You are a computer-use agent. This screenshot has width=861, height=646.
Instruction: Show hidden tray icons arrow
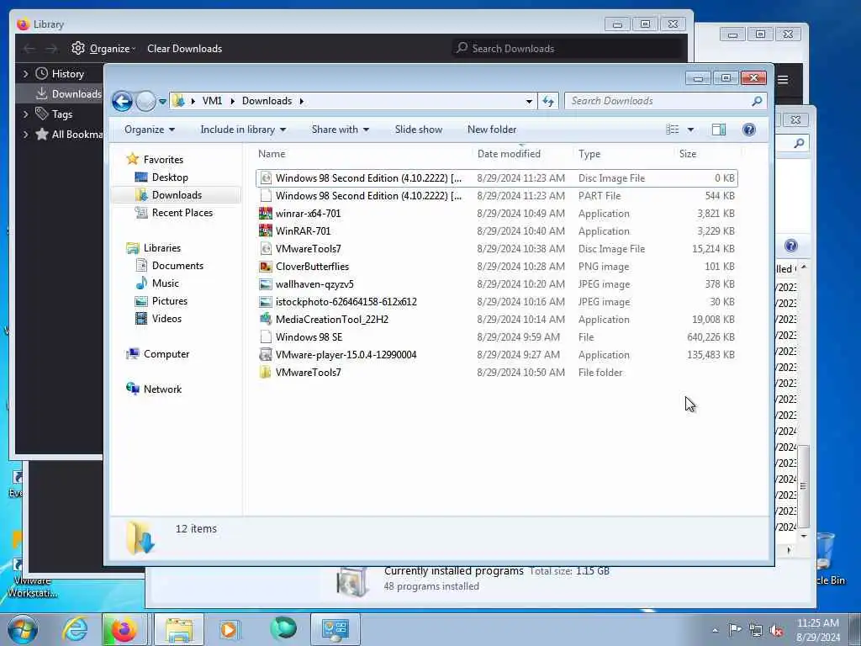[x=715, y=631]
